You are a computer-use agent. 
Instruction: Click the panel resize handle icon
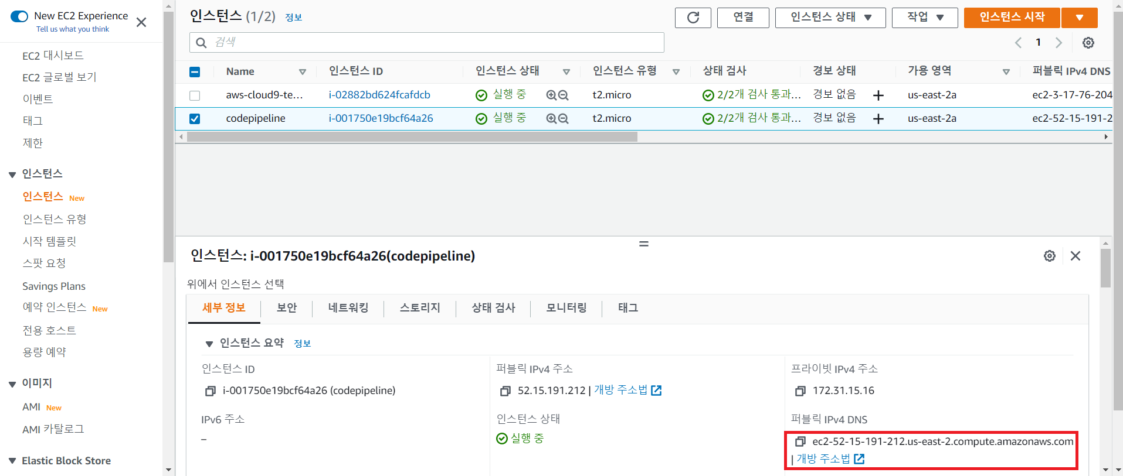coord(644,244)
